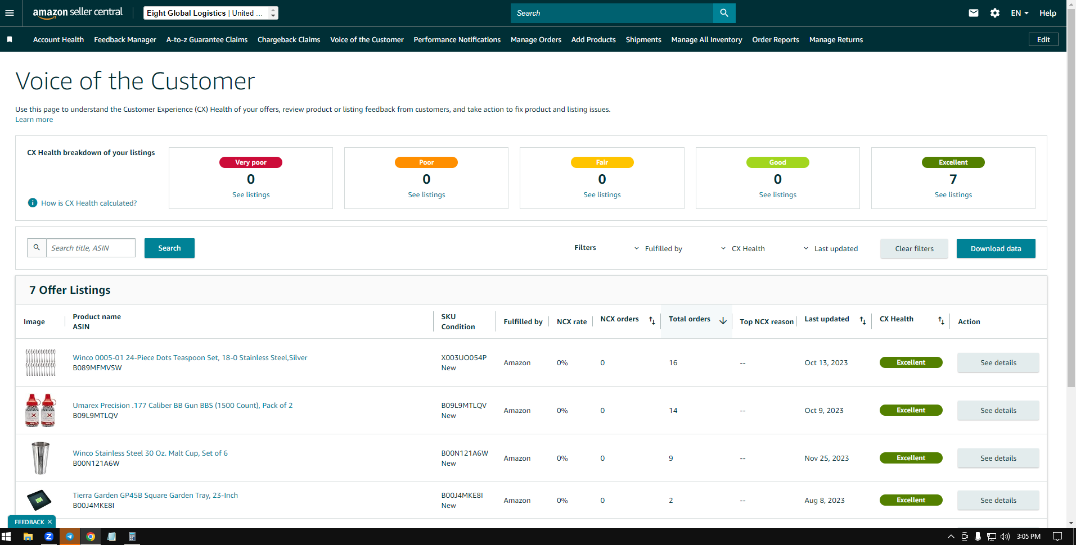Screen dimensions: 1076x545
Task: See details for Umarex BB Gun BBS
Action: (x=998, y=410)
